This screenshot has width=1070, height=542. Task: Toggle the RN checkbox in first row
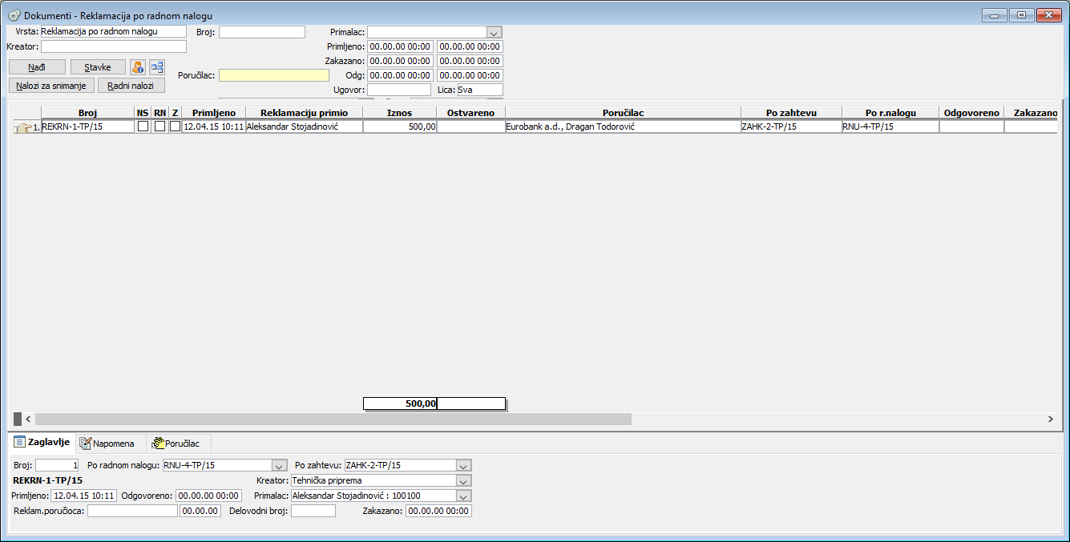coord(159,126)
